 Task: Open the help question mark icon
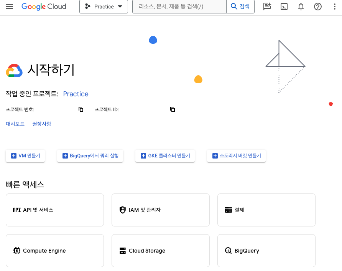(x=318, y=7)
